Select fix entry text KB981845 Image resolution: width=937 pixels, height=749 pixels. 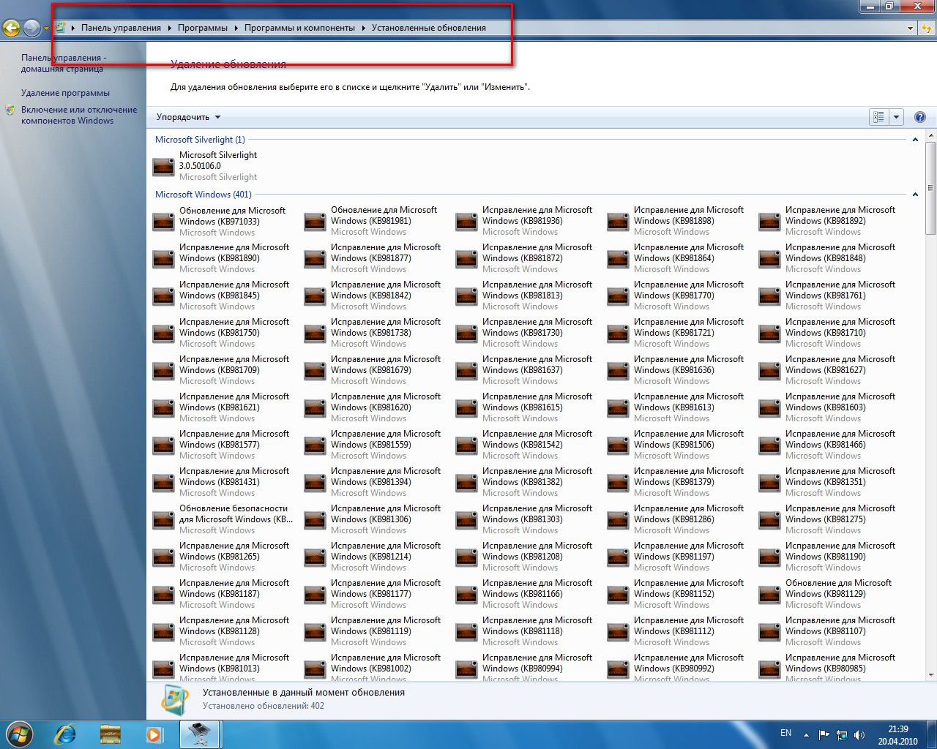(x=234, y=290)
